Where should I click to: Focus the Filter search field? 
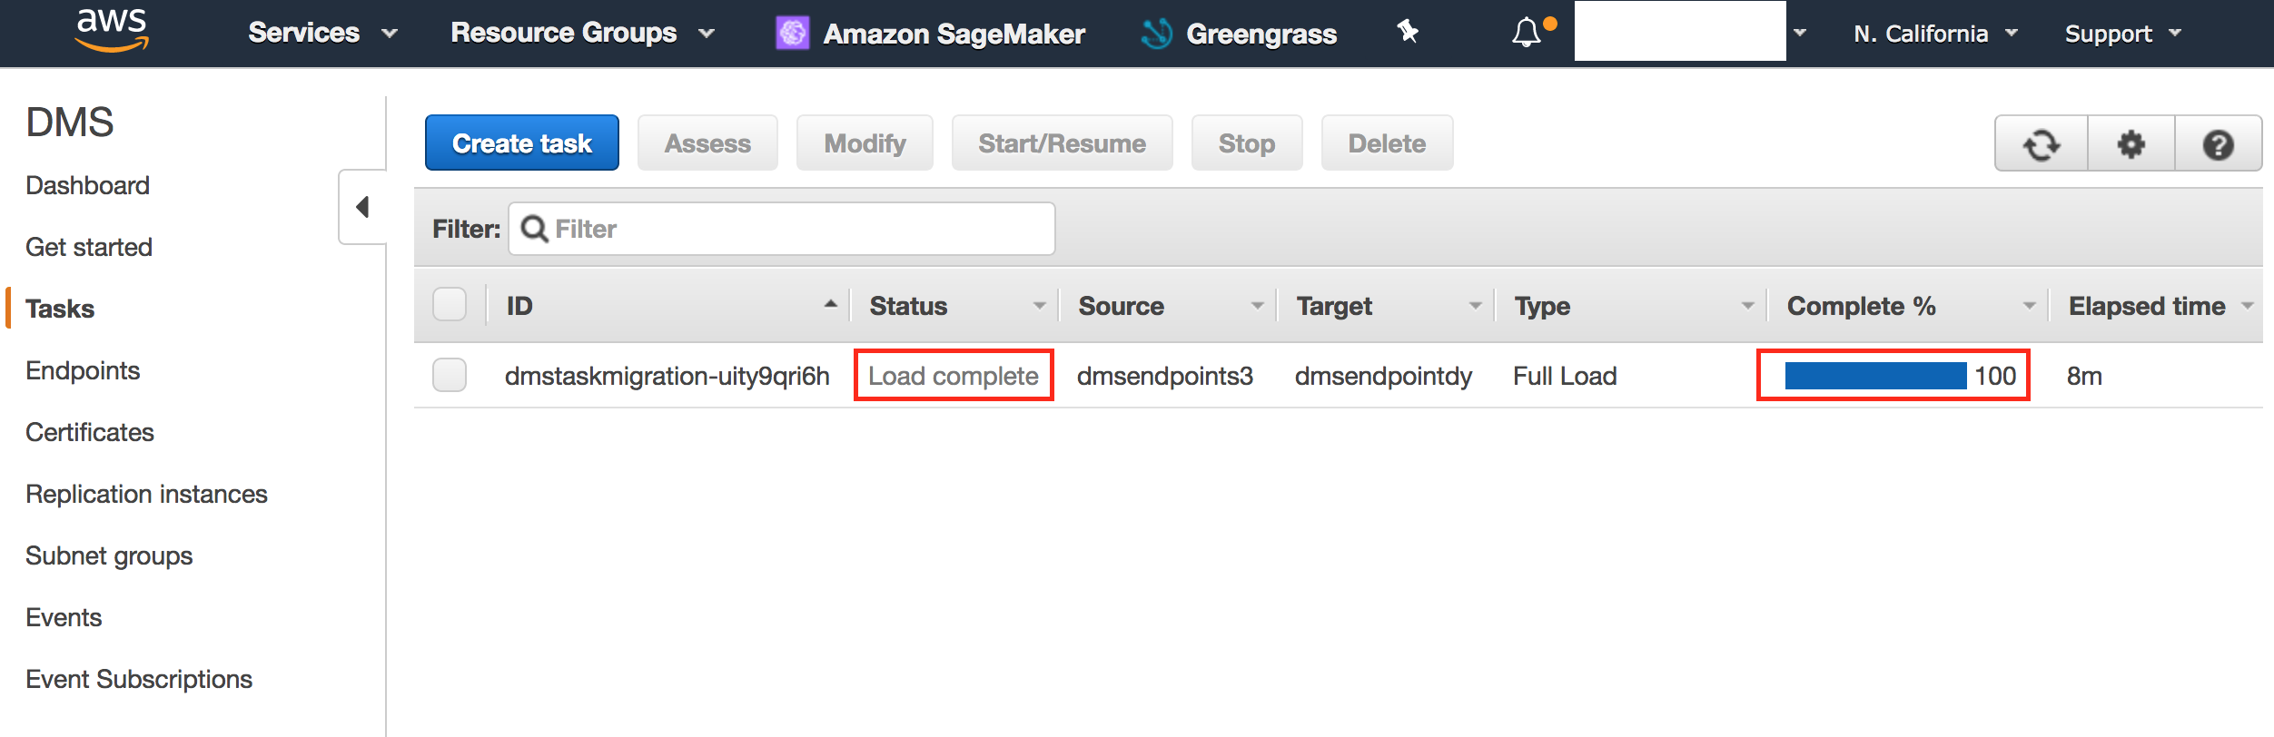782,229
